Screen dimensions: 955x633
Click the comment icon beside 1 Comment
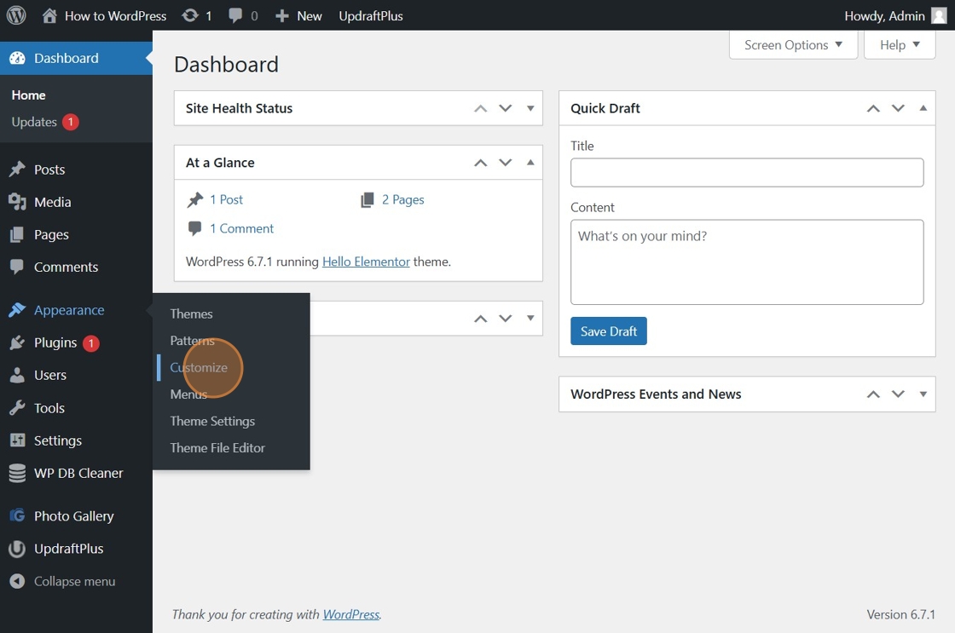pos(195,229)
